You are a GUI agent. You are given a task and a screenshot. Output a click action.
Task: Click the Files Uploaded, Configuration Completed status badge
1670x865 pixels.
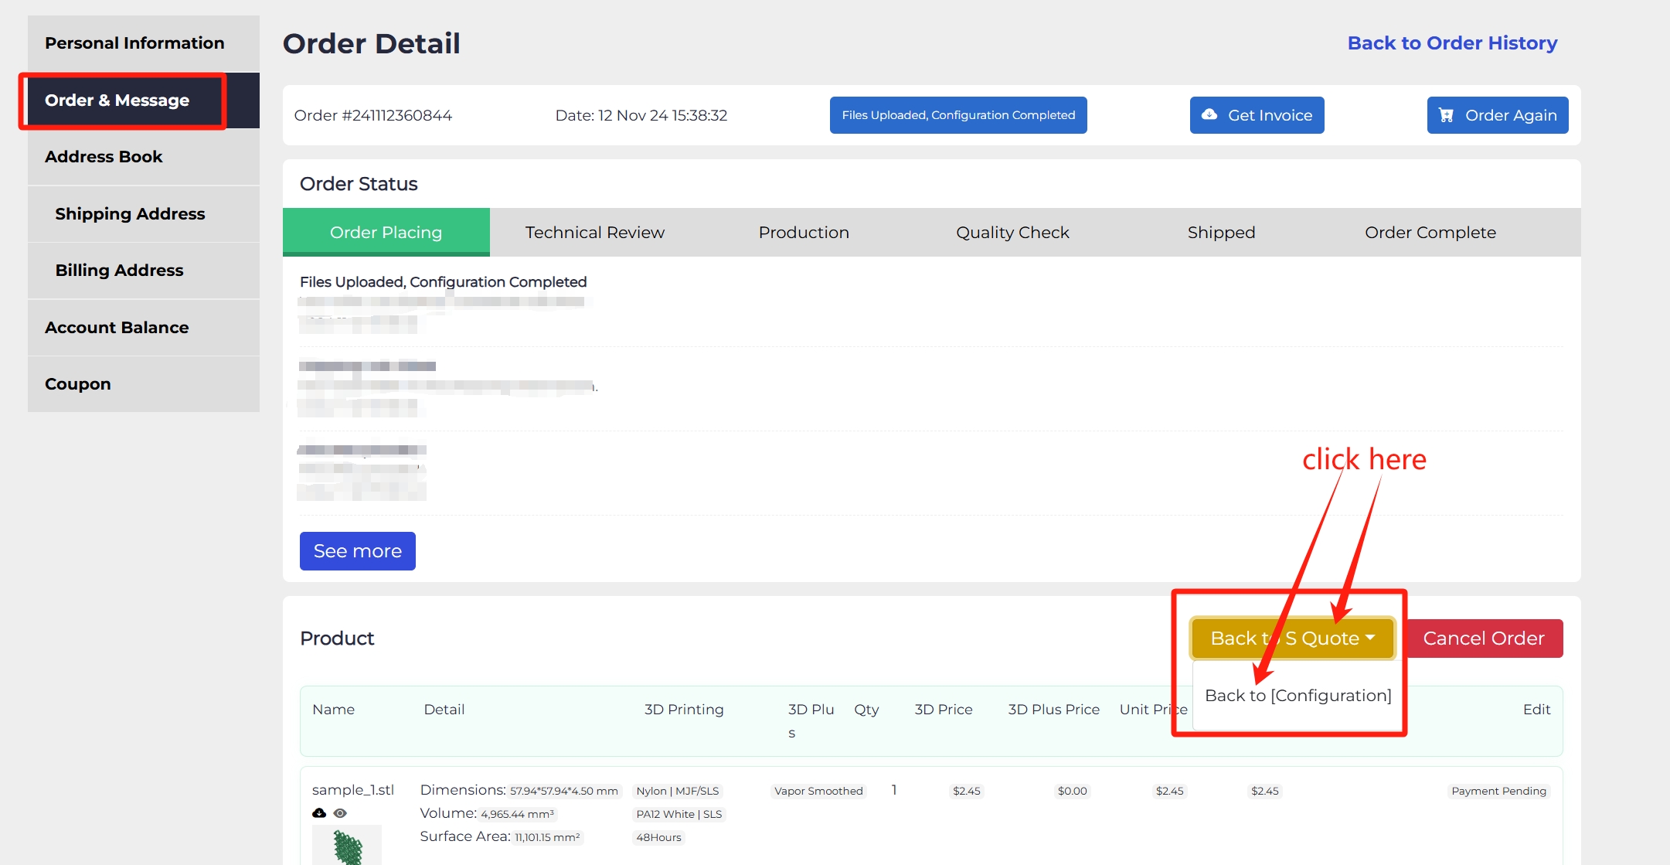[x=957, y=115]
